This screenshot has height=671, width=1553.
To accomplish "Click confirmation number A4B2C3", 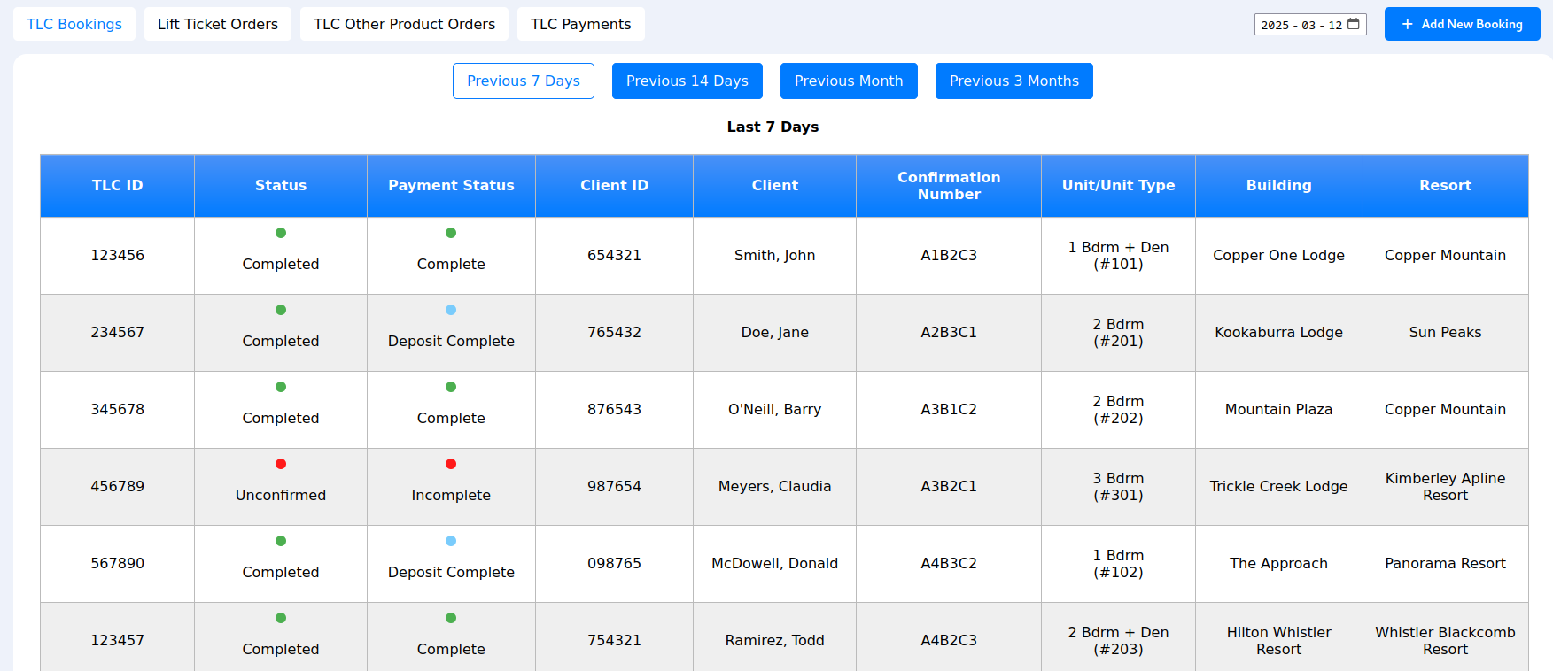I will point(949,640).
